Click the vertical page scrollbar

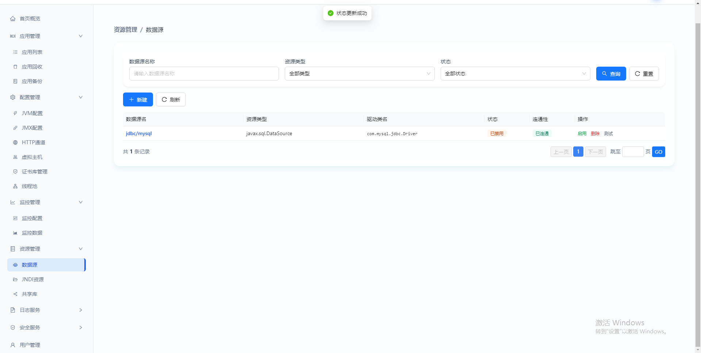(x=698, y=182)
